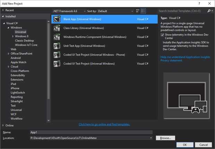Expand the Online section
This screenshot has height=149, width=215.
(3, 125)
